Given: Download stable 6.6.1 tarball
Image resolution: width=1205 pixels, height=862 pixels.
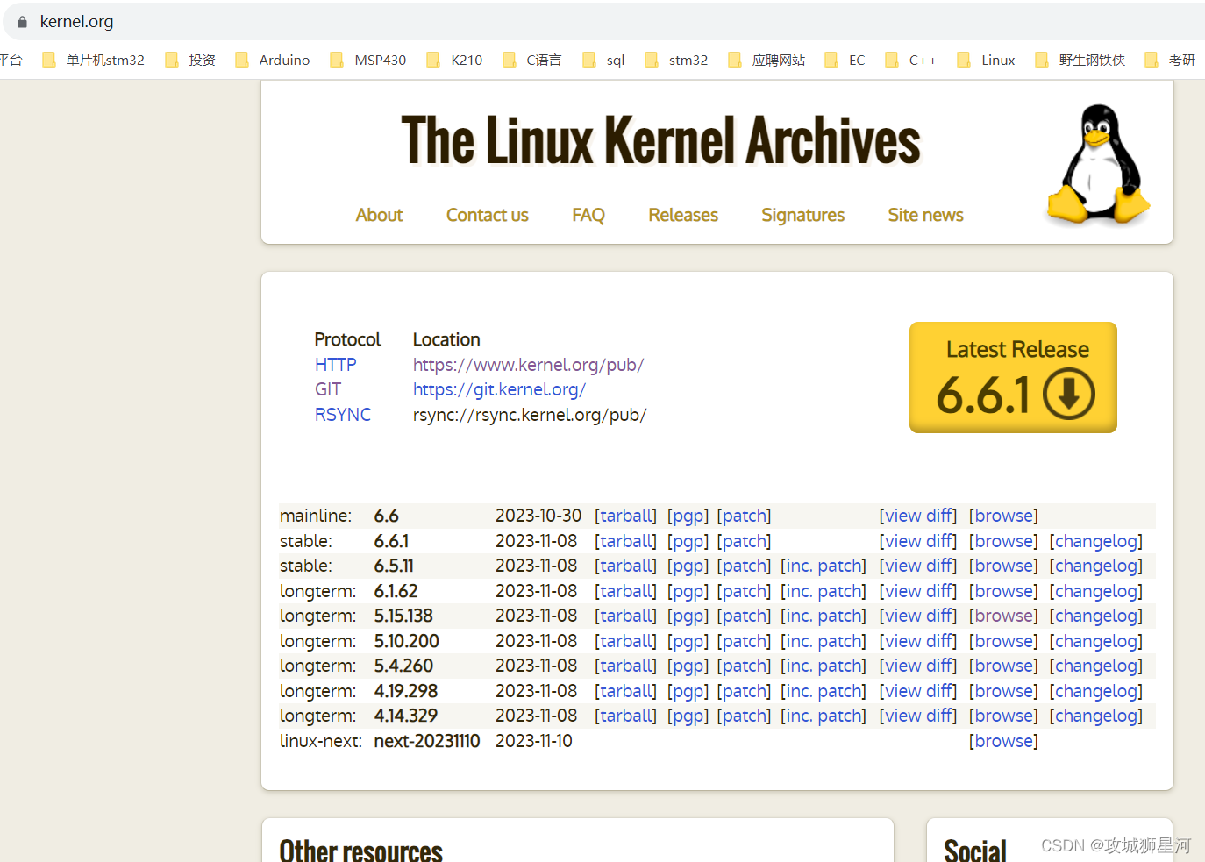Looking at the screenshot, I should point(625,541).
